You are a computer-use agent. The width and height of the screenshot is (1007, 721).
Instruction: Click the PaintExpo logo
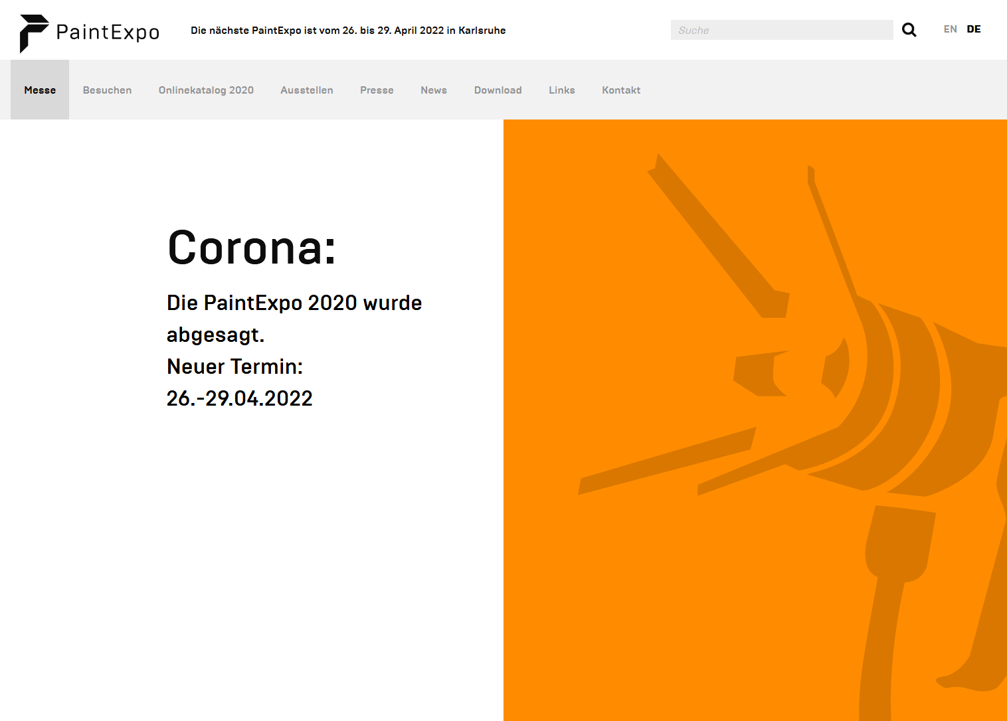click(x=90, y=33)
